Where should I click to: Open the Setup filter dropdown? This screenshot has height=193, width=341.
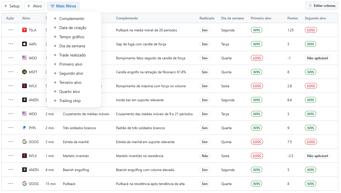click(x=12, y=6)
